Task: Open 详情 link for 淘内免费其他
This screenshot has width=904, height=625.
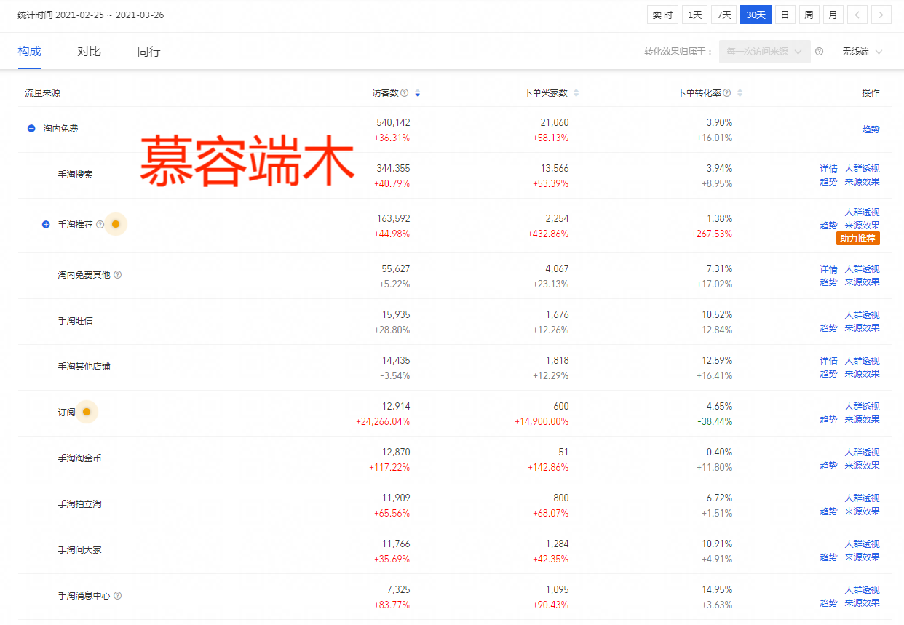Action: click(828, 269)
